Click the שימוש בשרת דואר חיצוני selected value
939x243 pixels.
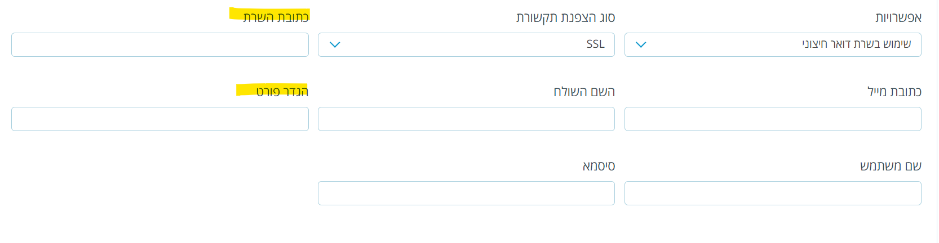click(856, 44)
